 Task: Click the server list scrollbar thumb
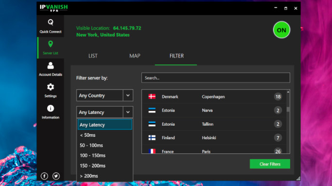[x=288, y=109]
